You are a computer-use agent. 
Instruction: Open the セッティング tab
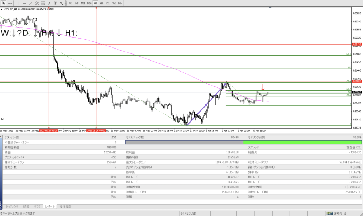point(13,206)
